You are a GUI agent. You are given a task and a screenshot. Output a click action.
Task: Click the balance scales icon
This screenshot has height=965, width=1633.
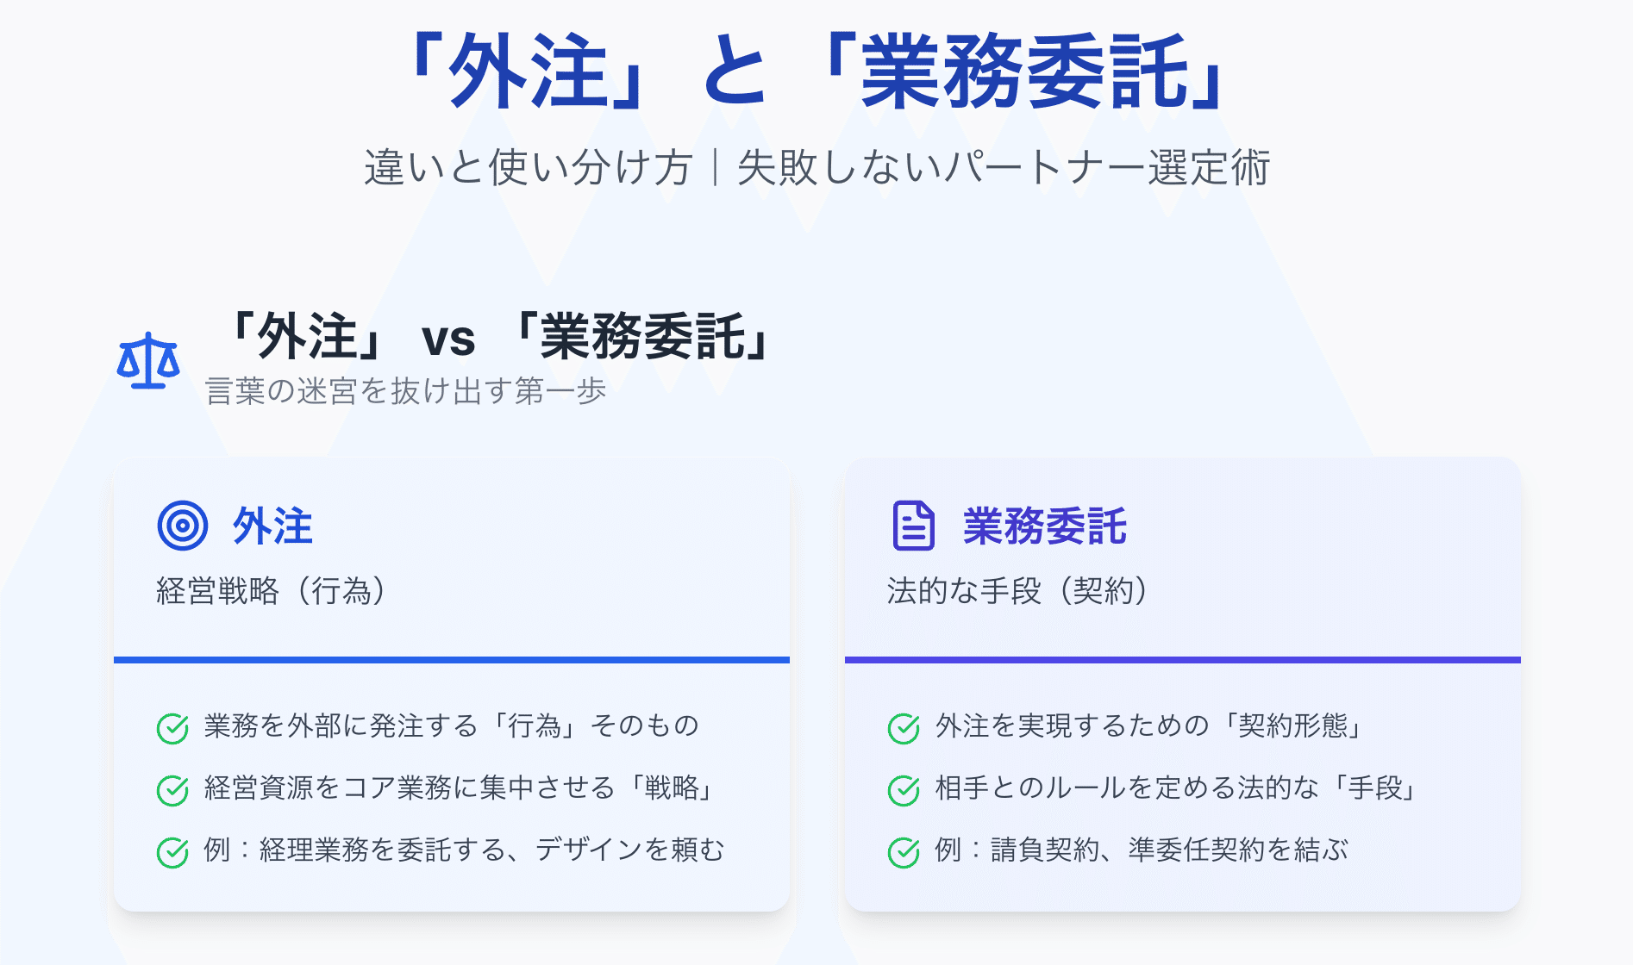pos(148,360)
